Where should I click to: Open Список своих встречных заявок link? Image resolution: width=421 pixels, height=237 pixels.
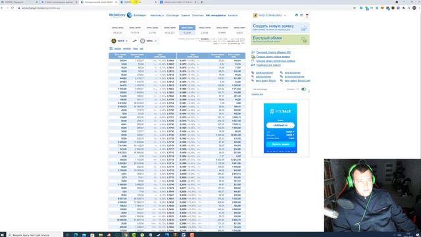coord(276,61)
